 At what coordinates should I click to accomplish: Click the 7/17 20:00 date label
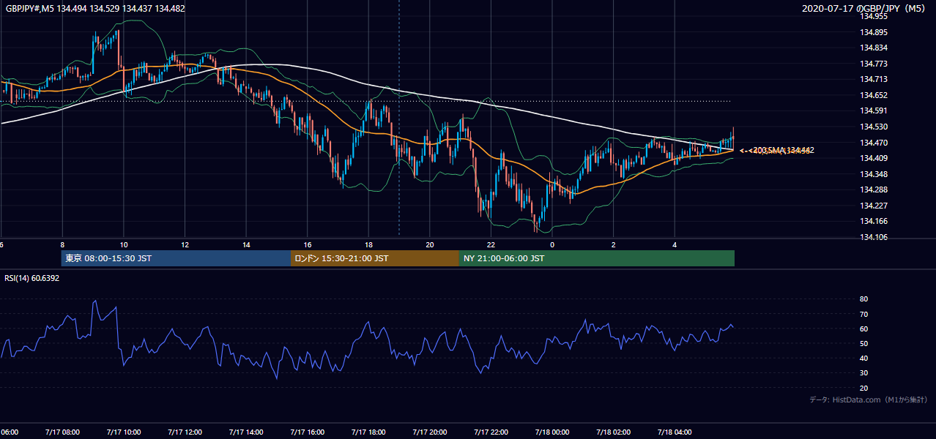point(430,432)
